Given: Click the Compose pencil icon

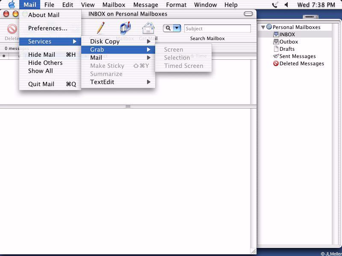Looking at the screenshot, I should click(x=100, y=28).
